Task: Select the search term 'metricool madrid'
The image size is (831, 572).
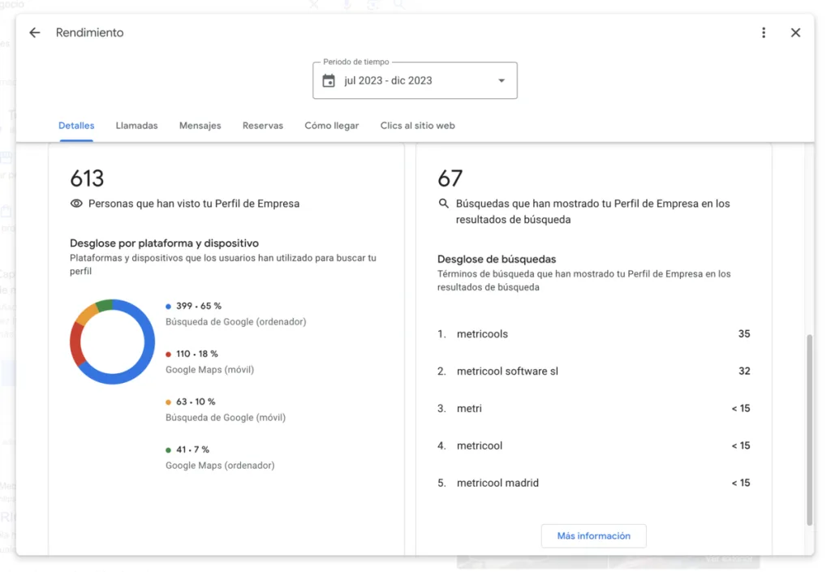Action: coord(497,483)
